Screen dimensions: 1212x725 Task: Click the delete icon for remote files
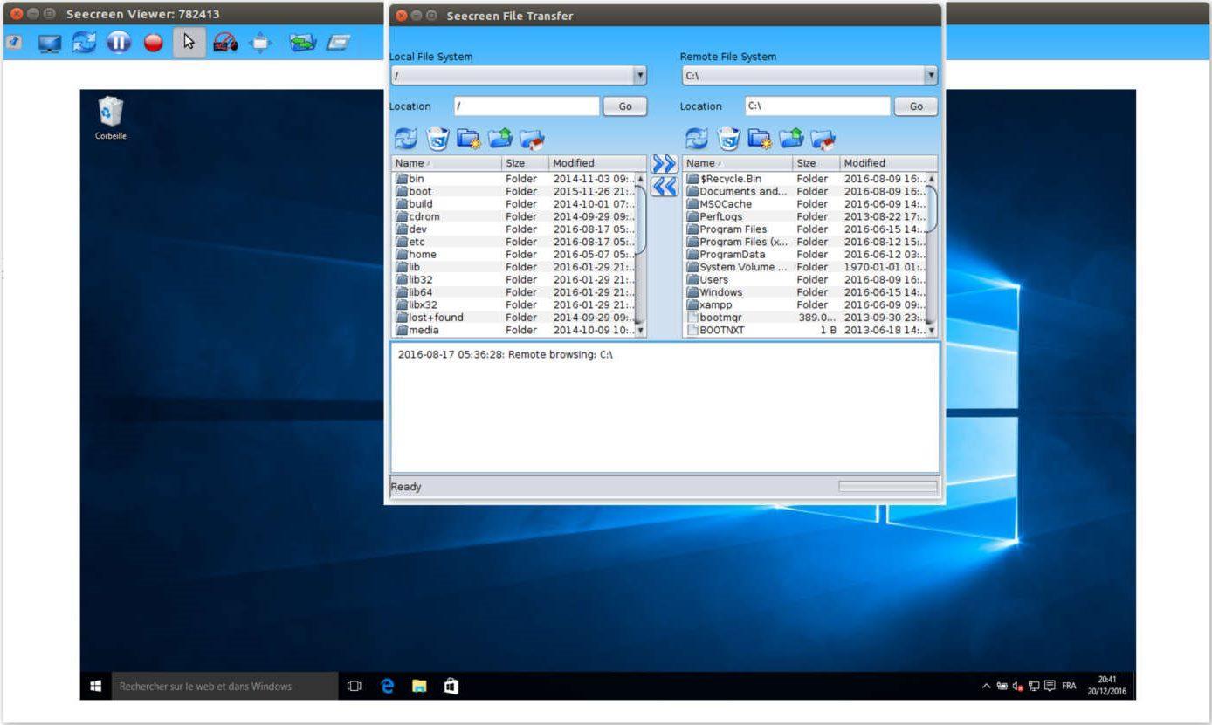click(728, 139)
